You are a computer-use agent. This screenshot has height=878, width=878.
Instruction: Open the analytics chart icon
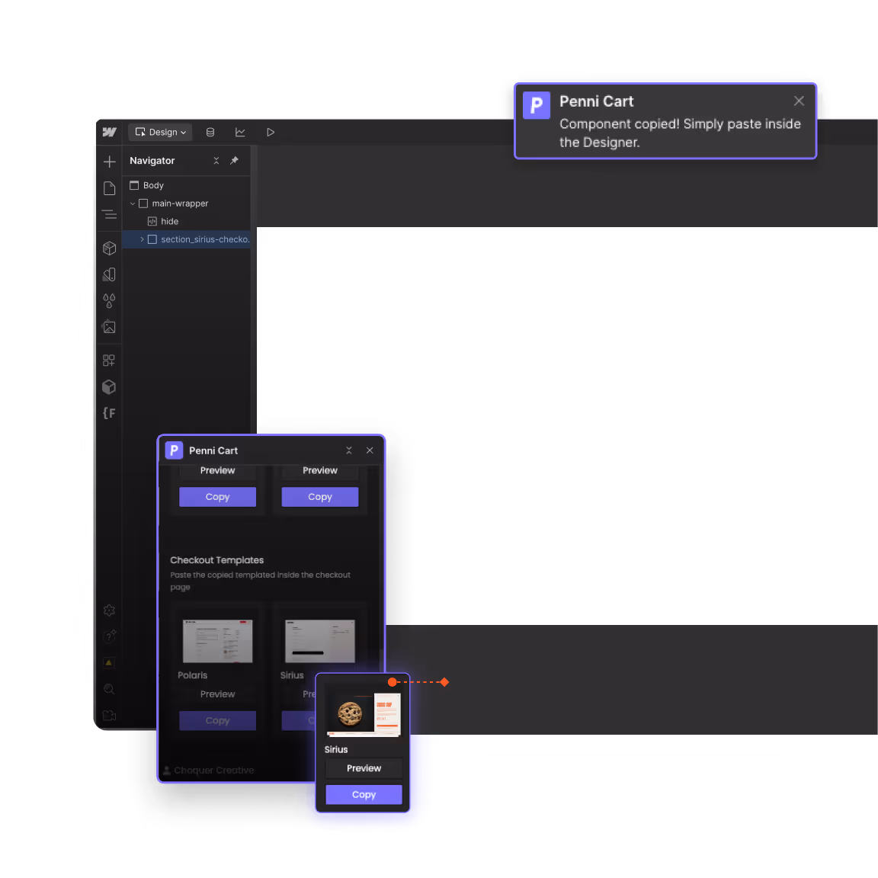tap(240, 132)
